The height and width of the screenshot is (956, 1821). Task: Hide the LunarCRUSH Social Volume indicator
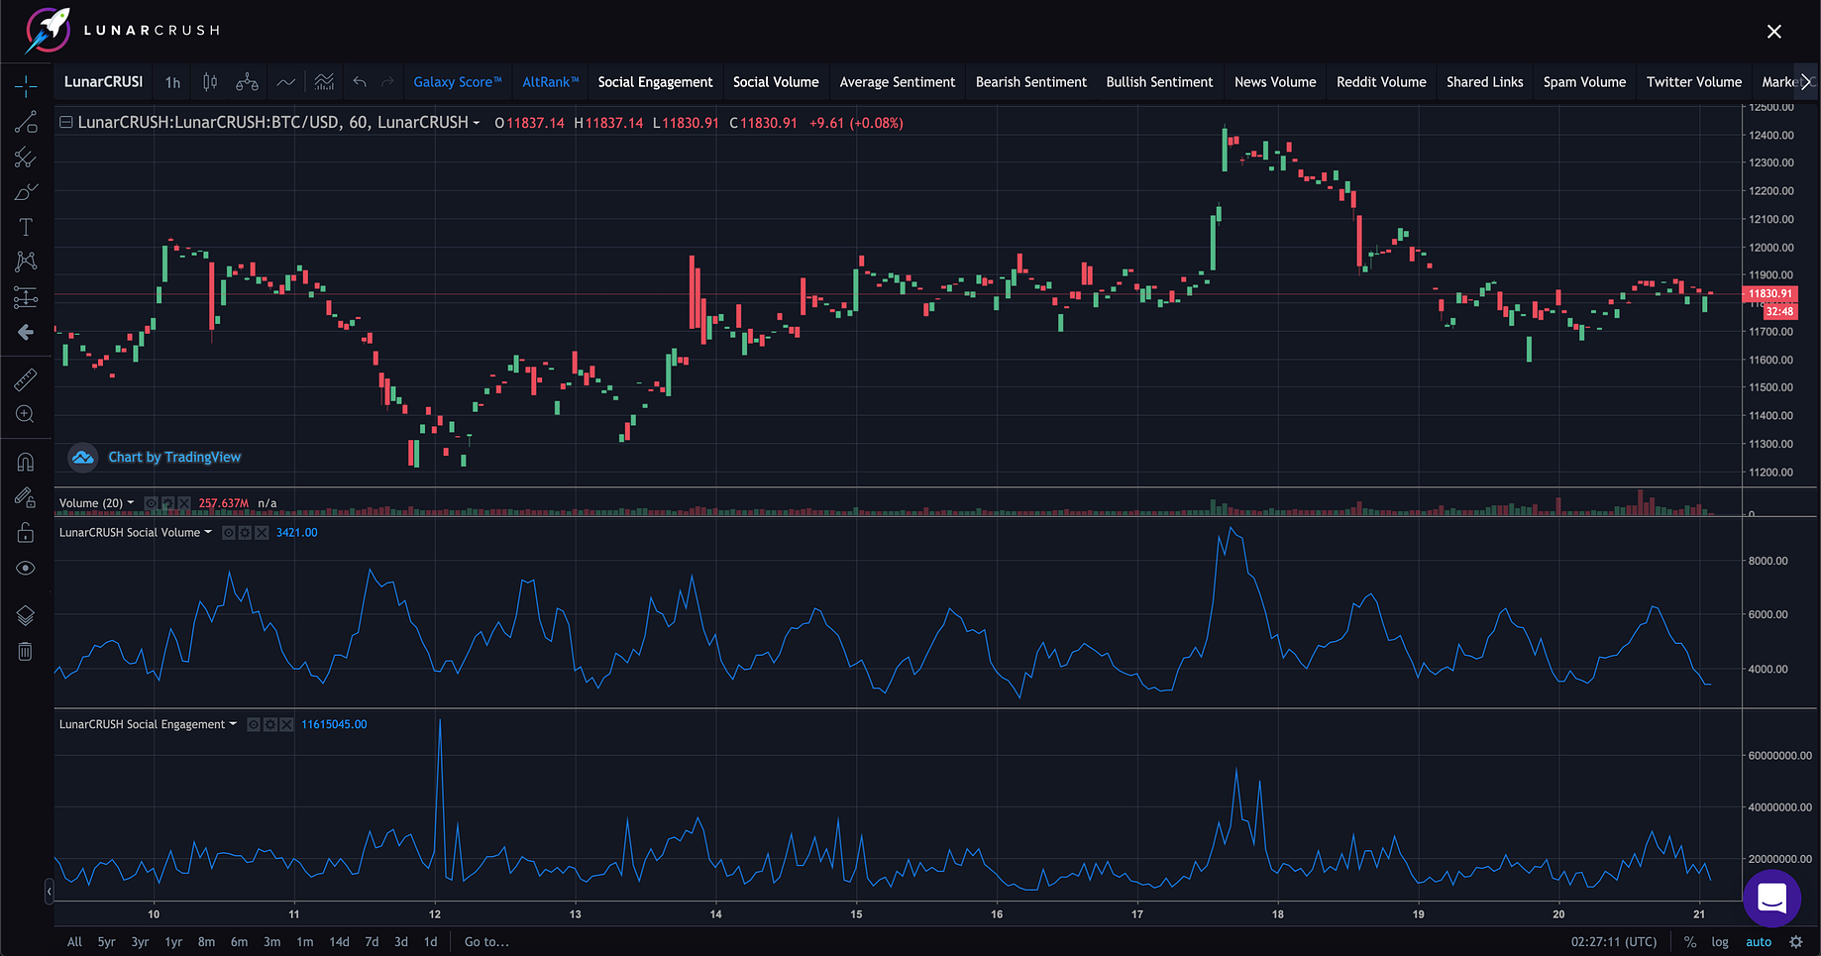pyautogui.click(x=229, y=533)
